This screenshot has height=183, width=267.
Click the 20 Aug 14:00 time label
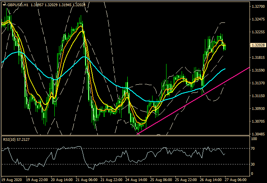[62, 180]
